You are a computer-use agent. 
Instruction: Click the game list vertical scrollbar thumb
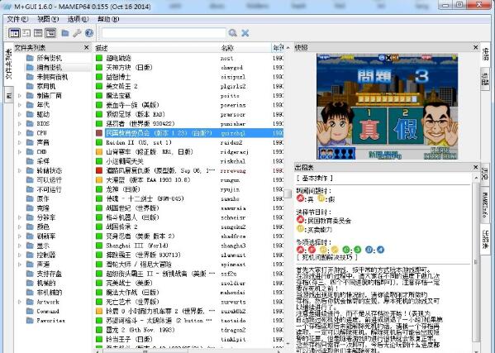[288, 193]
